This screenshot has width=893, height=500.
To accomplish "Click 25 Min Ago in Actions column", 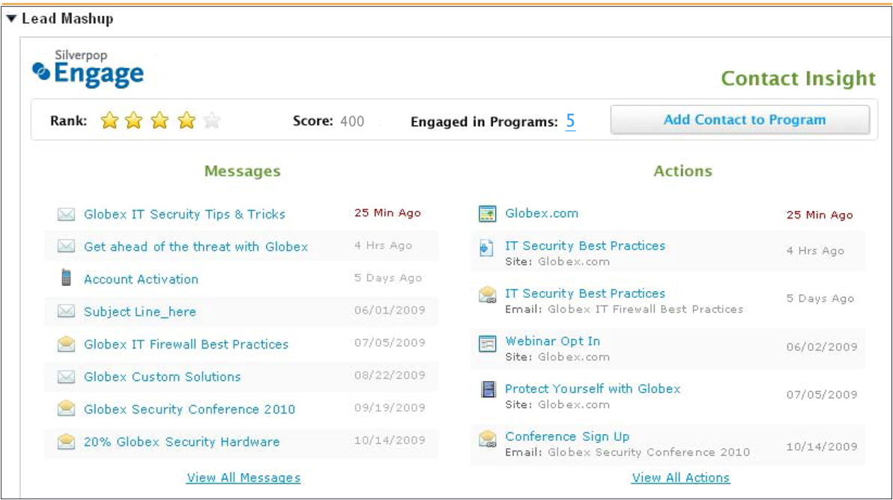I will pyautogui.click(x=820, y=215).
